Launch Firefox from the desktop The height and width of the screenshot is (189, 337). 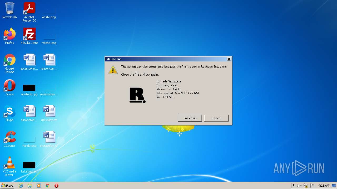coord(9,36)
